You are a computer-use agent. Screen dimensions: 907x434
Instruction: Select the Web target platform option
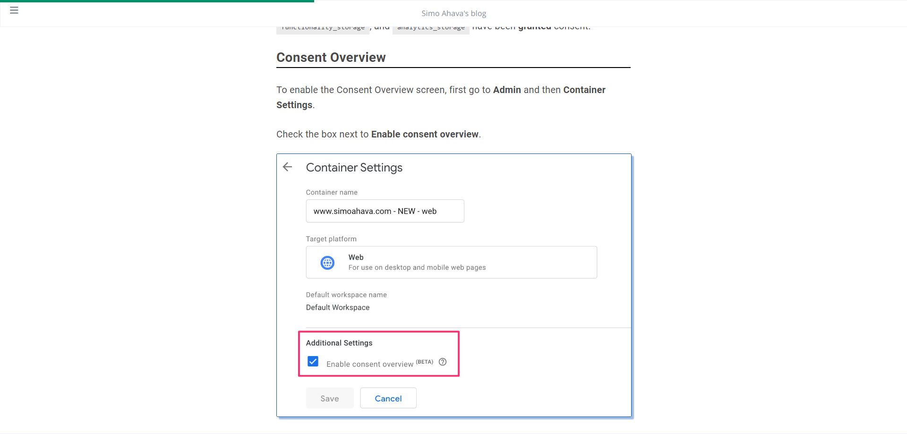[451, 262]
